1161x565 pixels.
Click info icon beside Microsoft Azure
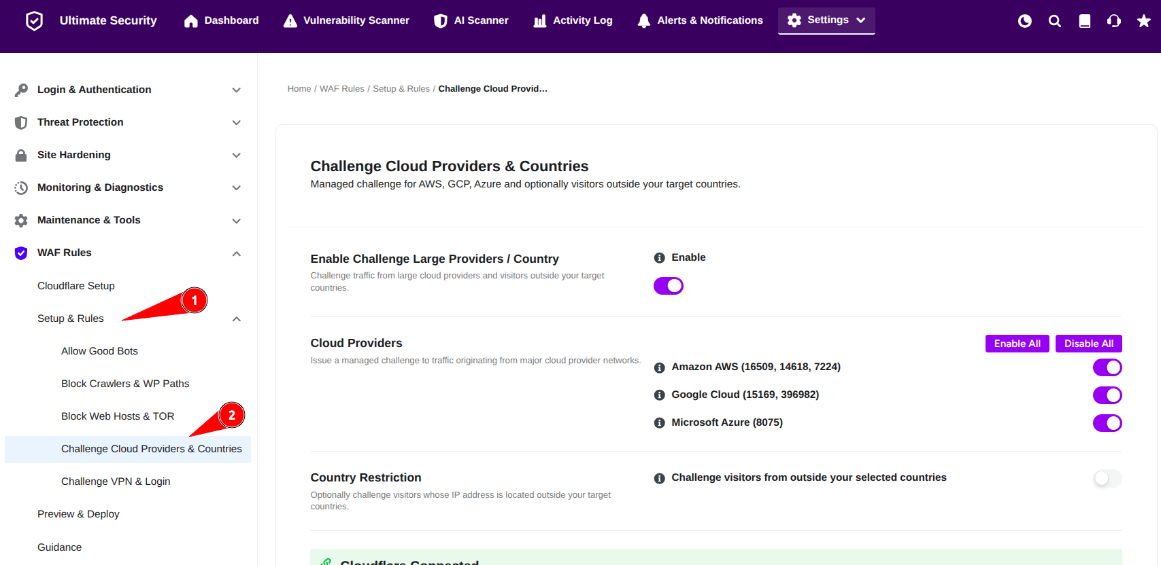[x=659, y=423]
